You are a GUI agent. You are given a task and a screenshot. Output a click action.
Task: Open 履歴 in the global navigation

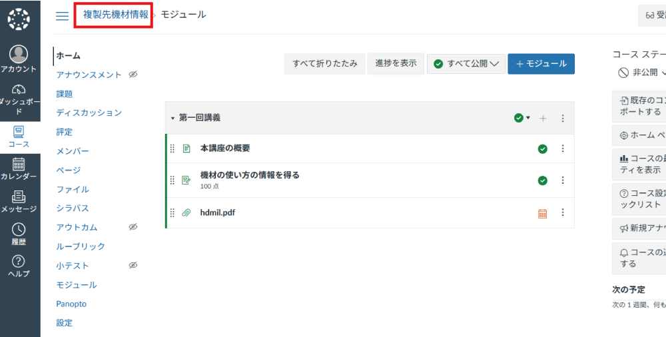click(19, 234)
